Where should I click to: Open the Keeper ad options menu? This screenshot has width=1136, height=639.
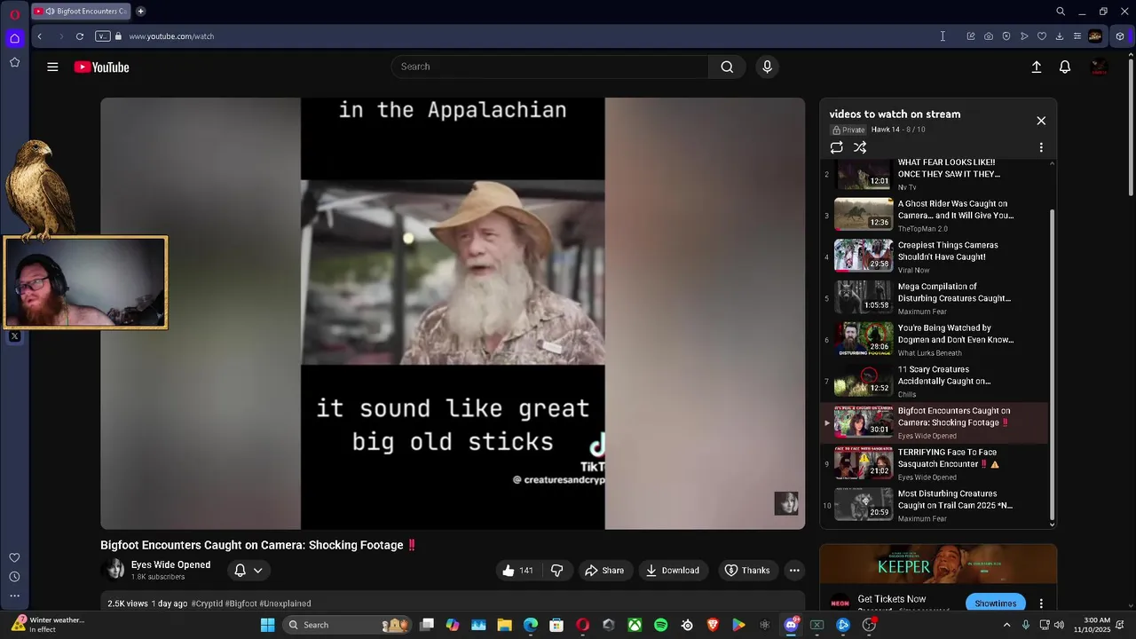click(1041, 603)
